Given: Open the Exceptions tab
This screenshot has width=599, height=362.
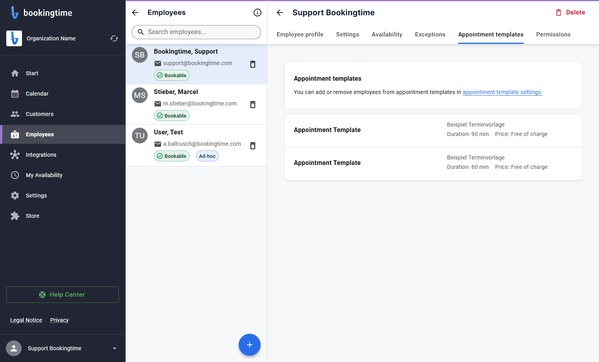Looking at the screenshot, I should tap(430, 34).
